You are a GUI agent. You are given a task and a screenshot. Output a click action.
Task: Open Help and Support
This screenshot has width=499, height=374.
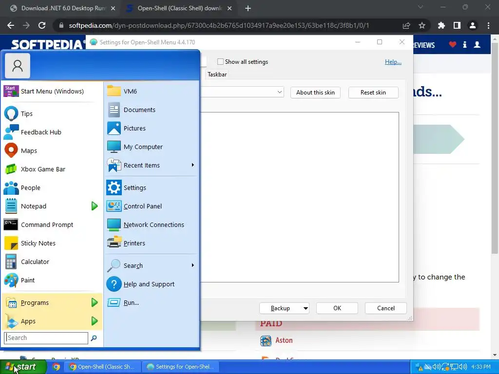point(152,284)
